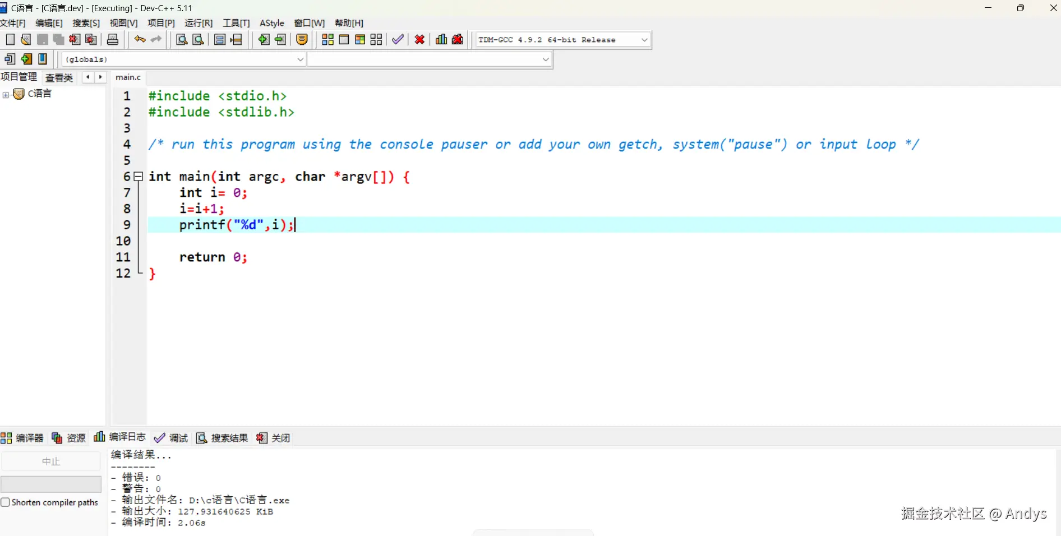Click the Open file toolbar icon

26,39
